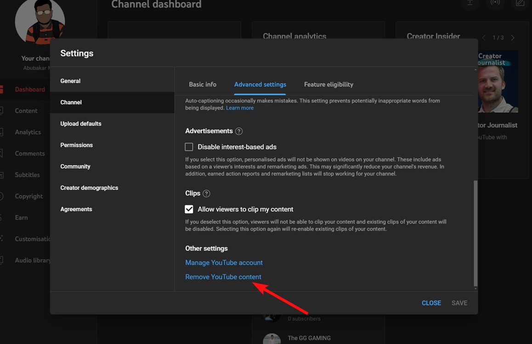Click the create pencil icon top right

coord(520,3)
